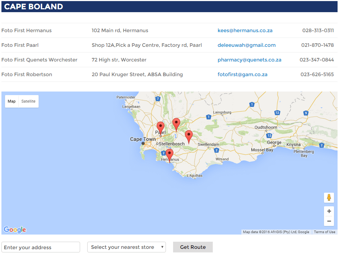This screenshot has height=256, width=339.
Task: Click the Oudtshoorn label on the map
Action: click(266, 127)
